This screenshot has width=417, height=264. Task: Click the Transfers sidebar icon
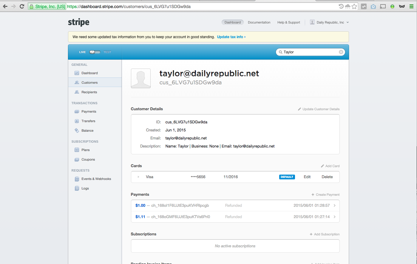point(77,121)
